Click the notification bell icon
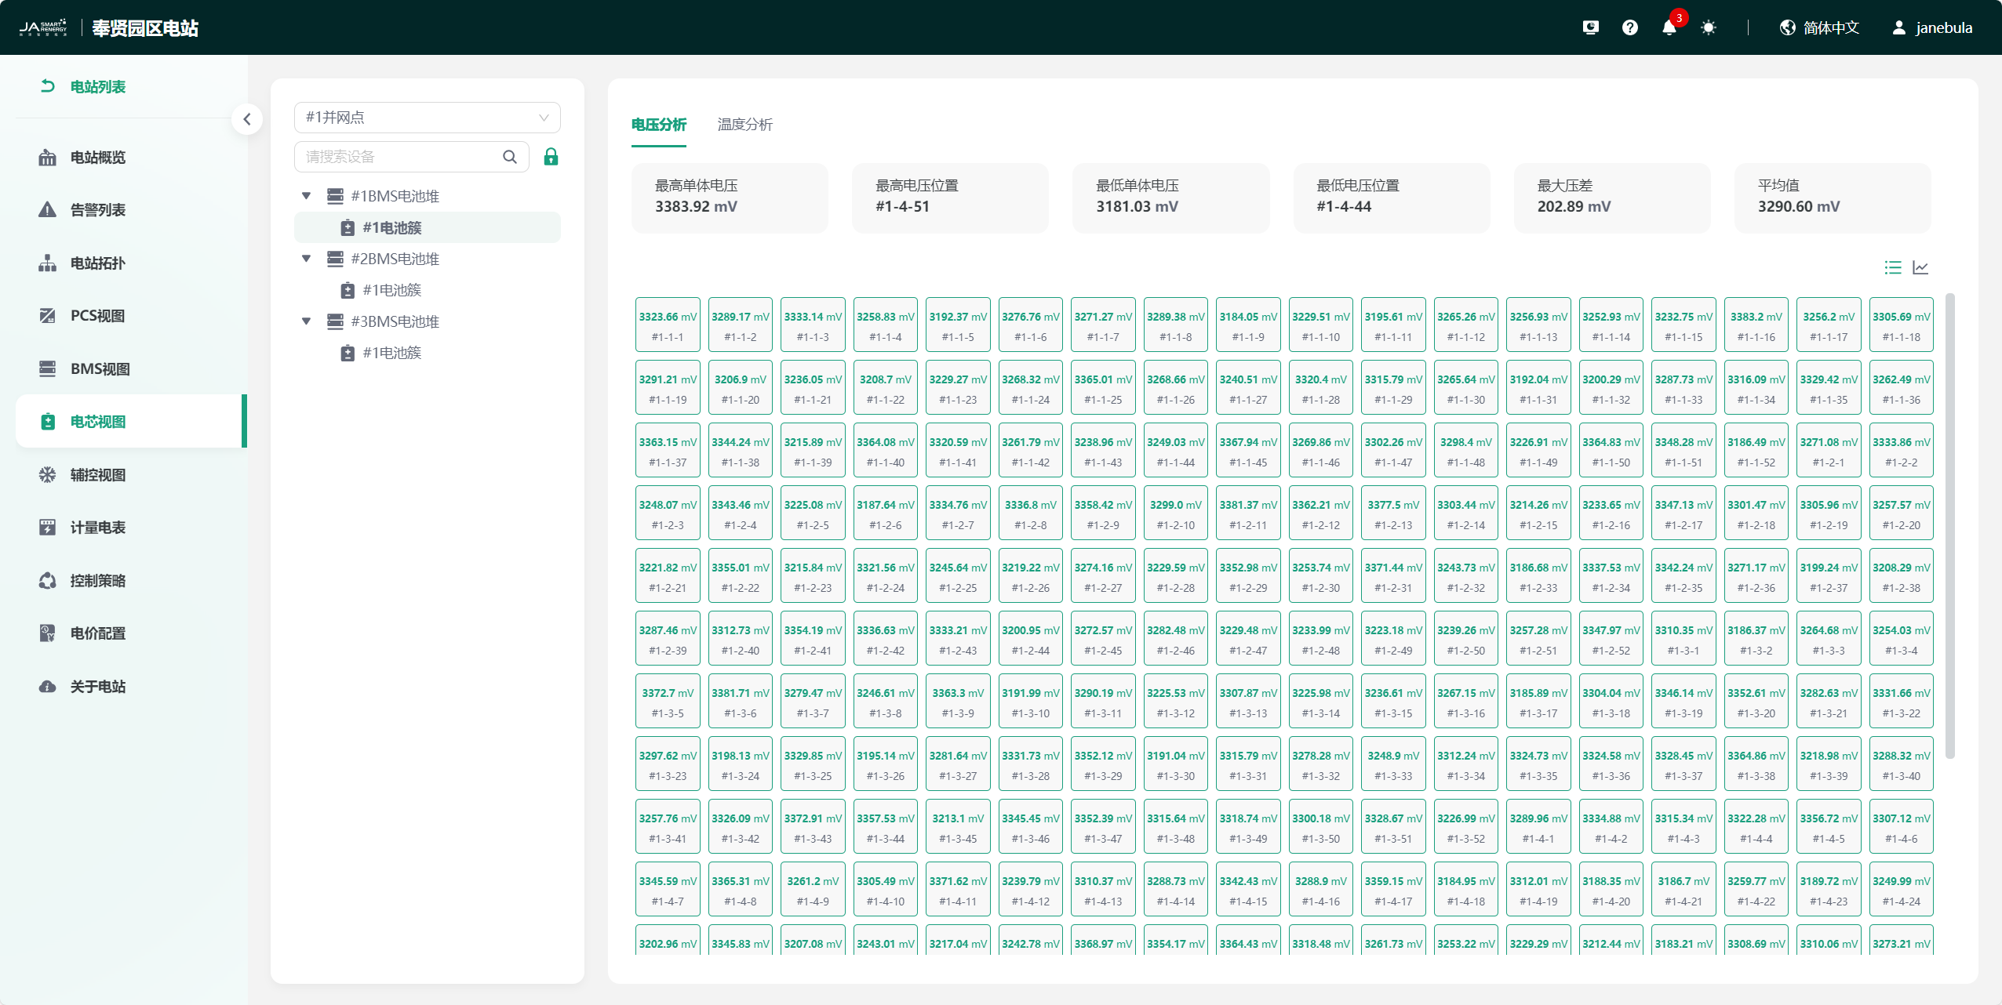 pos(1669,27)
